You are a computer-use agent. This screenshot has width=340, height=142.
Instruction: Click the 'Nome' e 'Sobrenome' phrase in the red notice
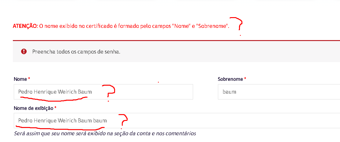tap(200, 26)
